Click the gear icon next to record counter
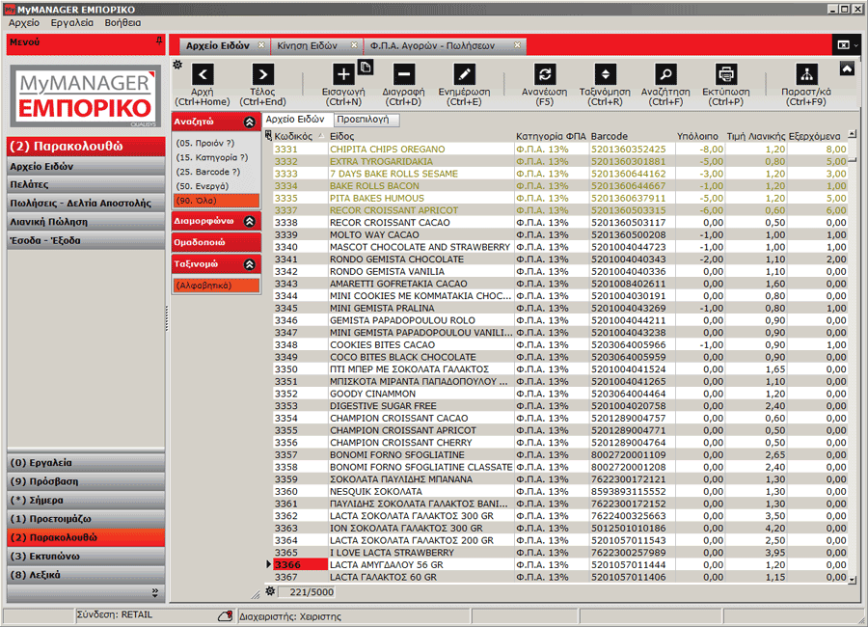 point(270,591)
